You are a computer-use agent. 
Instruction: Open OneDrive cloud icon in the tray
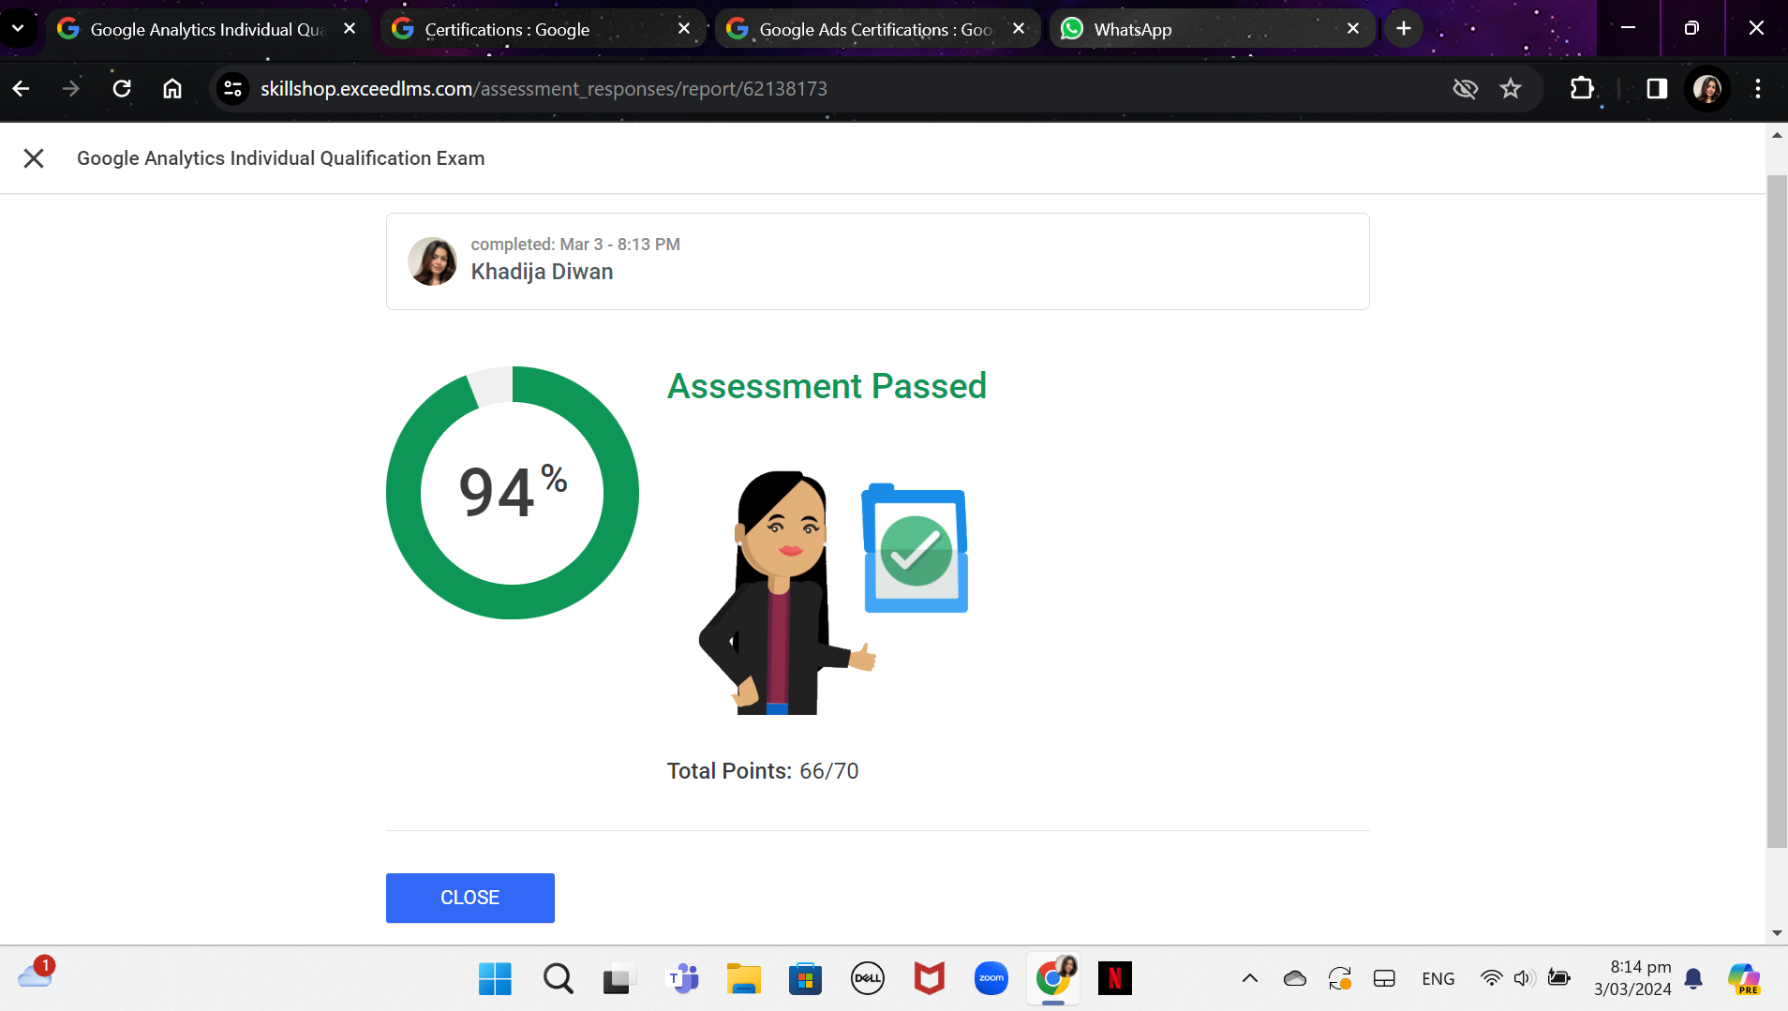1294,979
